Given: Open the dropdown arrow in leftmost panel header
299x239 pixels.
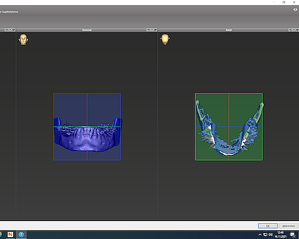Looking at the screenshot, I should (x=10, y=30).
